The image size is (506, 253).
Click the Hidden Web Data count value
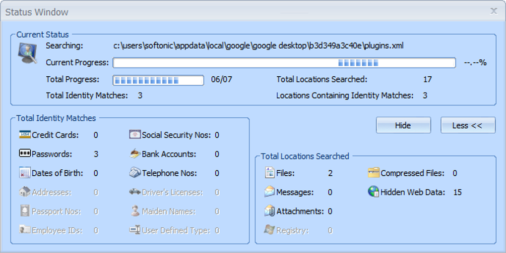click(457, 192)
